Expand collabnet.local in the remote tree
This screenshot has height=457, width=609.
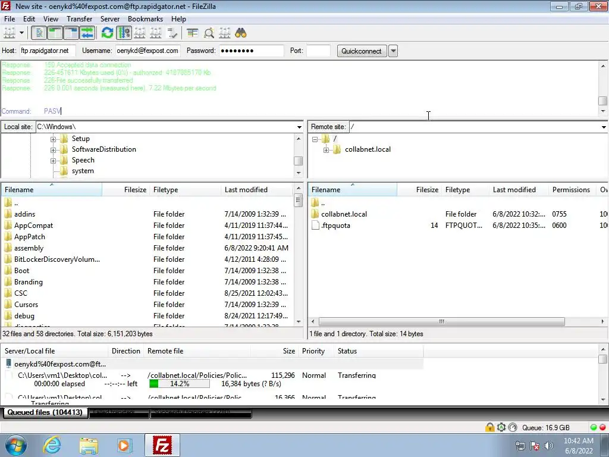[x=327, y=149]
